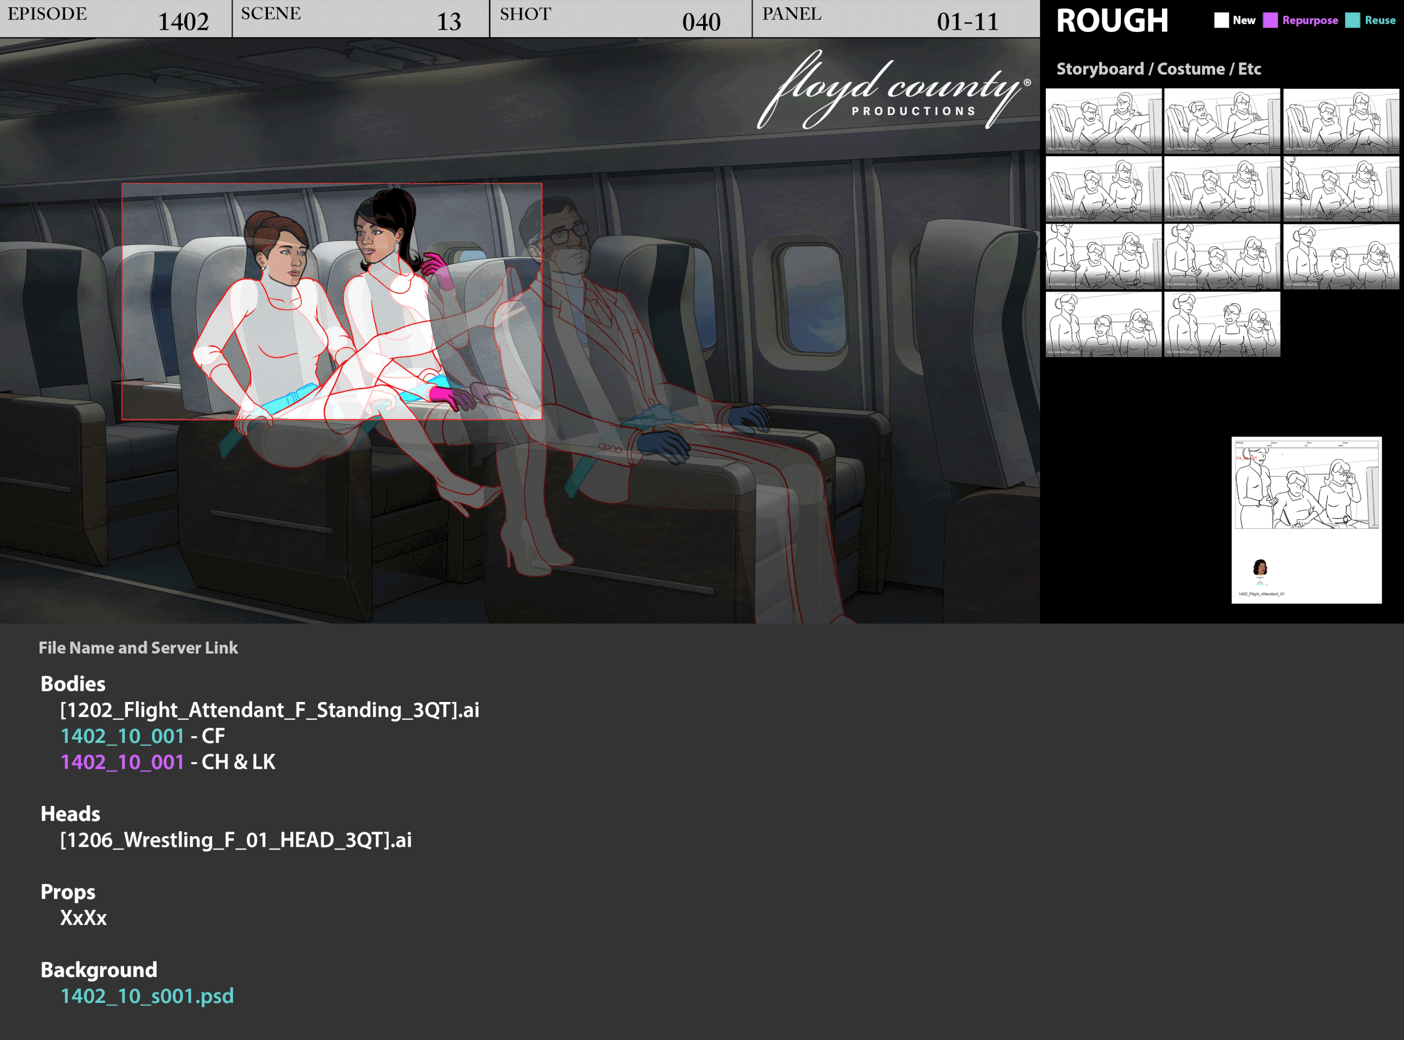This screenshot has width=1404, height=1040.
Task: Click the New legend label
Action: point(1244,20)
